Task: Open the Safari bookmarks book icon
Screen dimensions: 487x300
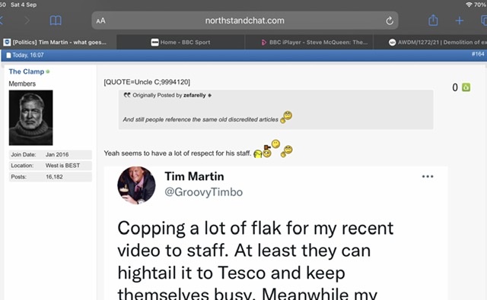Action: pyautogui.click(x=56, y=21)
